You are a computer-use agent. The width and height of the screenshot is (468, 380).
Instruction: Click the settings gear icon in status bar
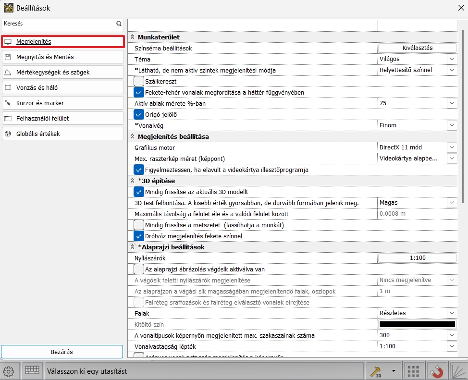pos(8,371)
